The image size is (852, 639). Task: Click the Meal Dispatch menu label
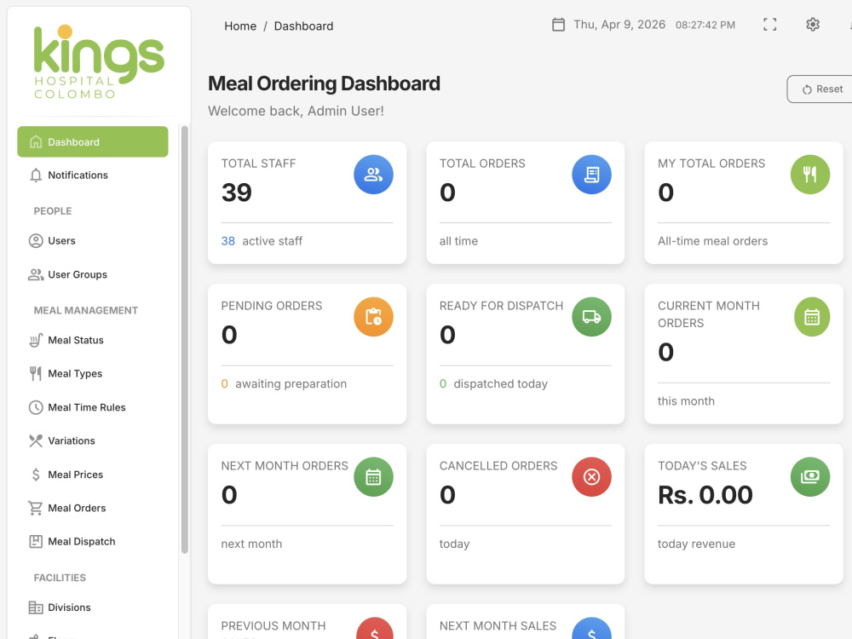tap(82, 541)
